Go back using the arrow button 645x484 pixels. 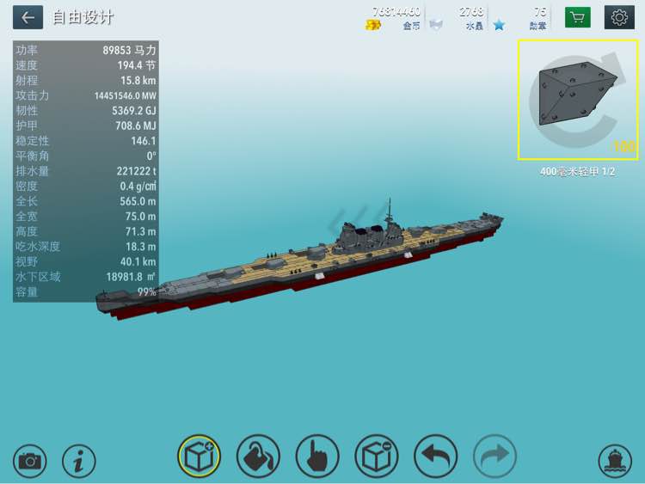(x=28, y=18)
